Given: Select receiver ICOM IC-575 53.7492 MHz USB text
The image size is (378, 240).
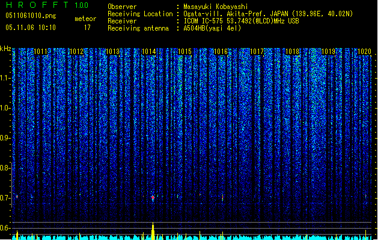Looking at the screenshot, I should click(x=241, y=21).
